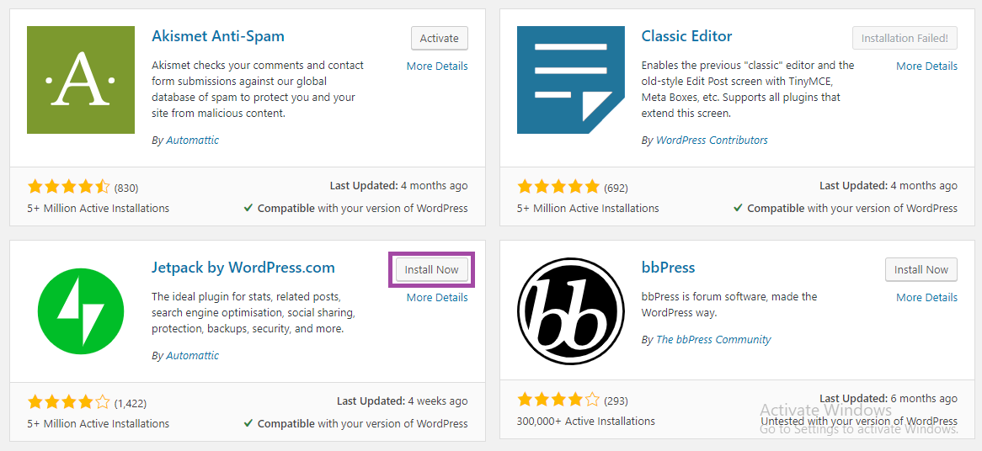Click the WordPress Contributors author link
The height and width of the screenshot is (451, 982).
coord(712,140)
